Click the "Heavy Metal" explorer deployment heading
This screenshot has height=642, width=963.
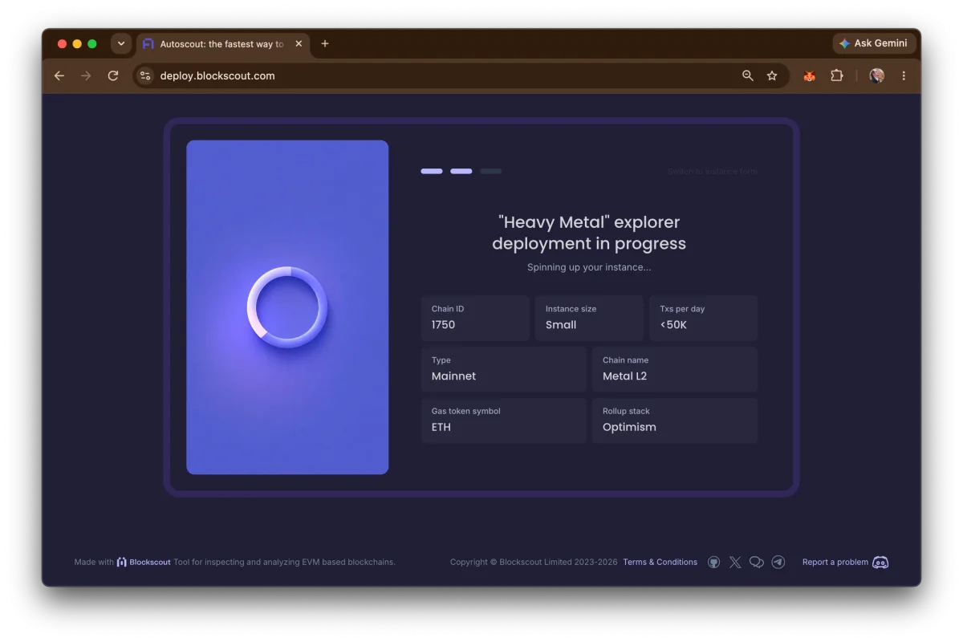(x=589, y=233)
